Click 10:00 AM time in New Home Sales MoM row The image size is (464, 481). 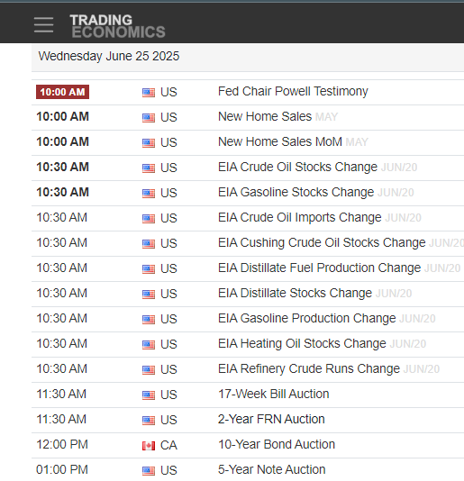62,141
